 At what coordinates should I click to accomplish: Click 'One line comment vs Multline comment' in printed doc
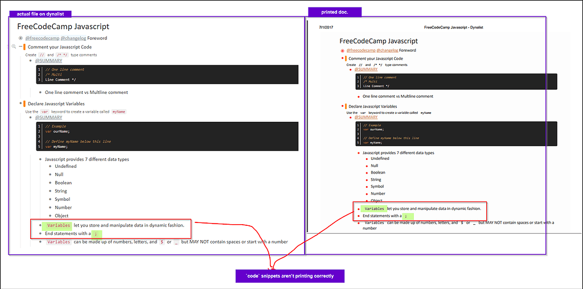coord(398,96)
